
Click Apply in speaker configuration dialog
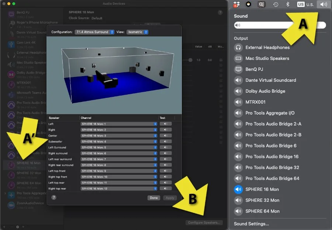click(x=170, y=198)
